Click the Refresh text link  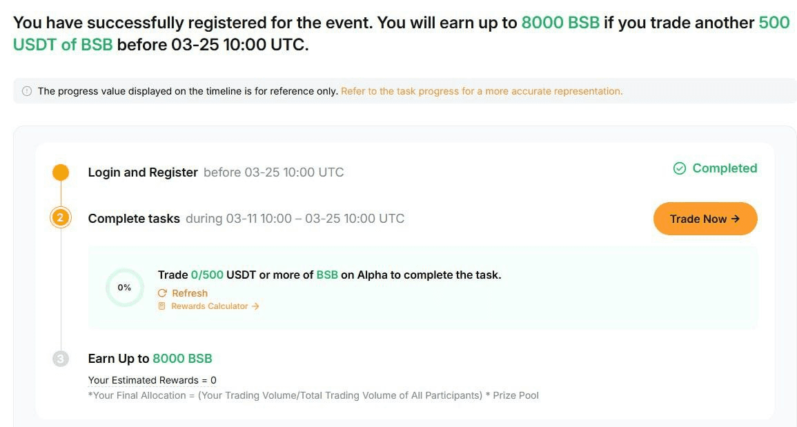(190, 293)
